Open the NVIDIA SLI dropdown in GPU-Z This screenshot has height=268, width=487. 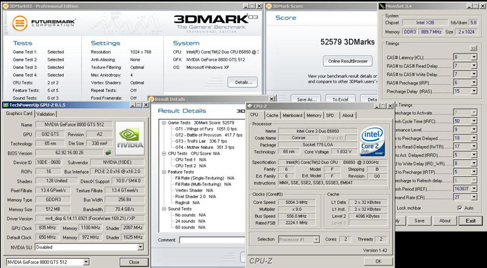[x=141, y=247]
